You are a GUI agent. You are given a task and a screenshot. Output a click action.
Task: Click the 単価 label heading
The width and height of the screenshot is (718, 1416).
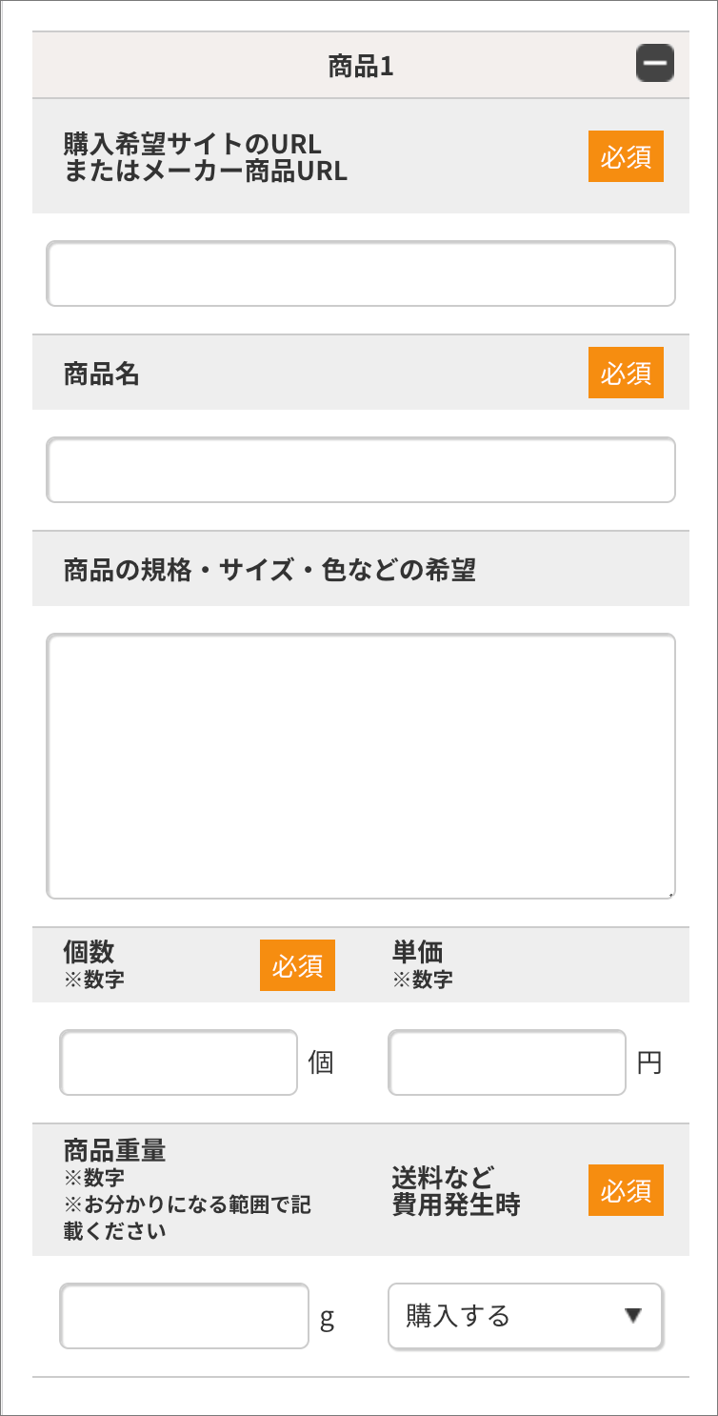point(417,951)
